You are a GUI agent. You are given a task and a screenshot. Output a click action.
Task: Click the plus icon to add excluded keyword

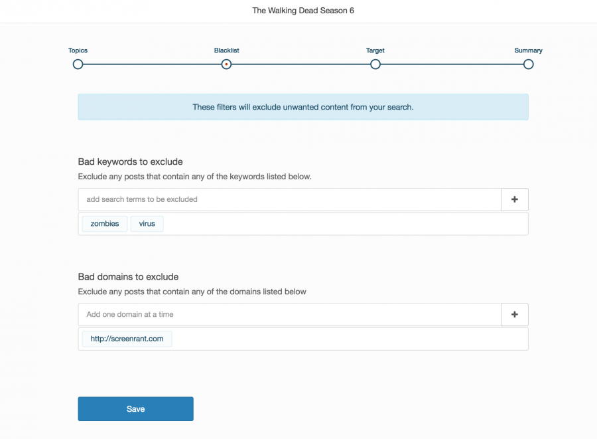(514, 199)
